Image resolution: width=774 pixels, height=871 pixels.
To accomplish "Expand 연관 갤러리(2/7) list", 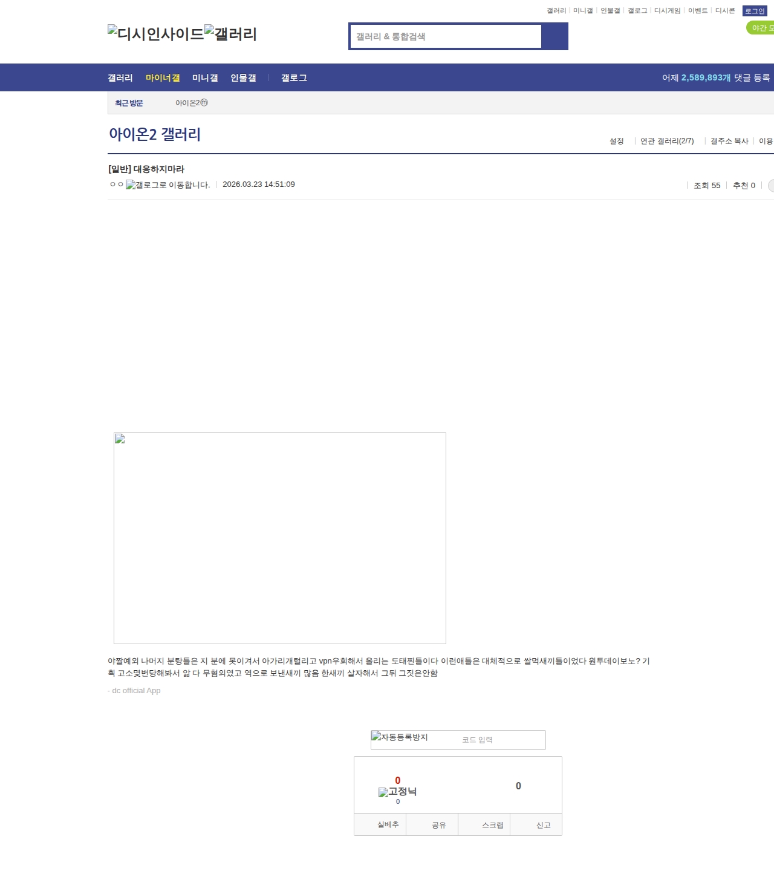I will point(667,141).
